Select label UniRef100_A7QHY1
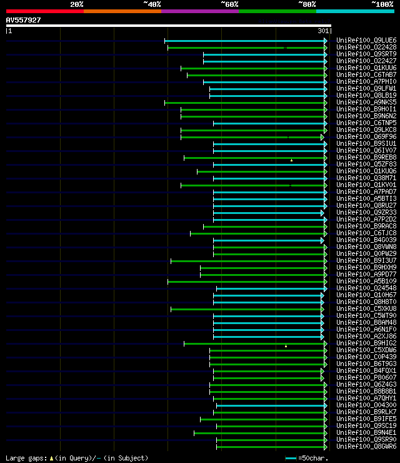The height and width of the screenshot is (463, 400). pos(366,399)
